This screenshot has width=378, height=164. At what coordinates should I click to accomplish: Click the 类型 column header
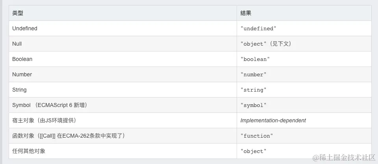18,13
